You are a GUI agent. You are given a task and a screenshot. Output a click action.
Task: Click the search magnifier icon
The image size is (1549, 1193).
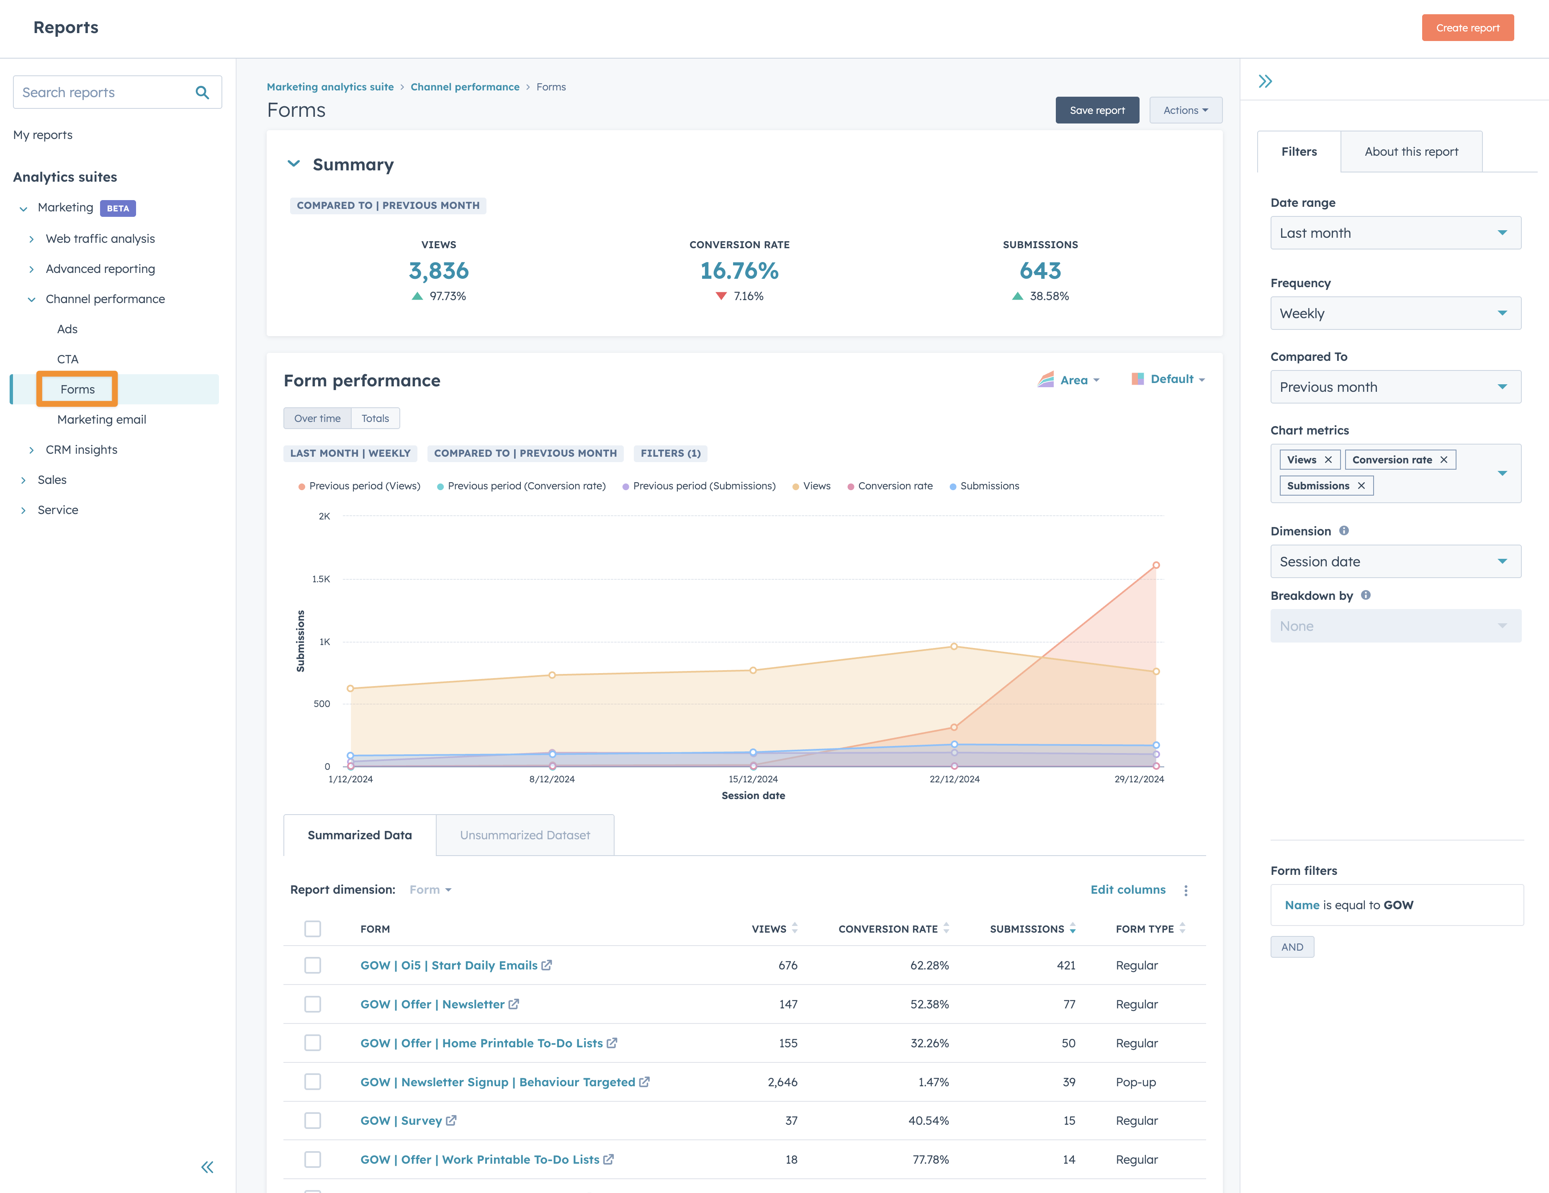202,92
